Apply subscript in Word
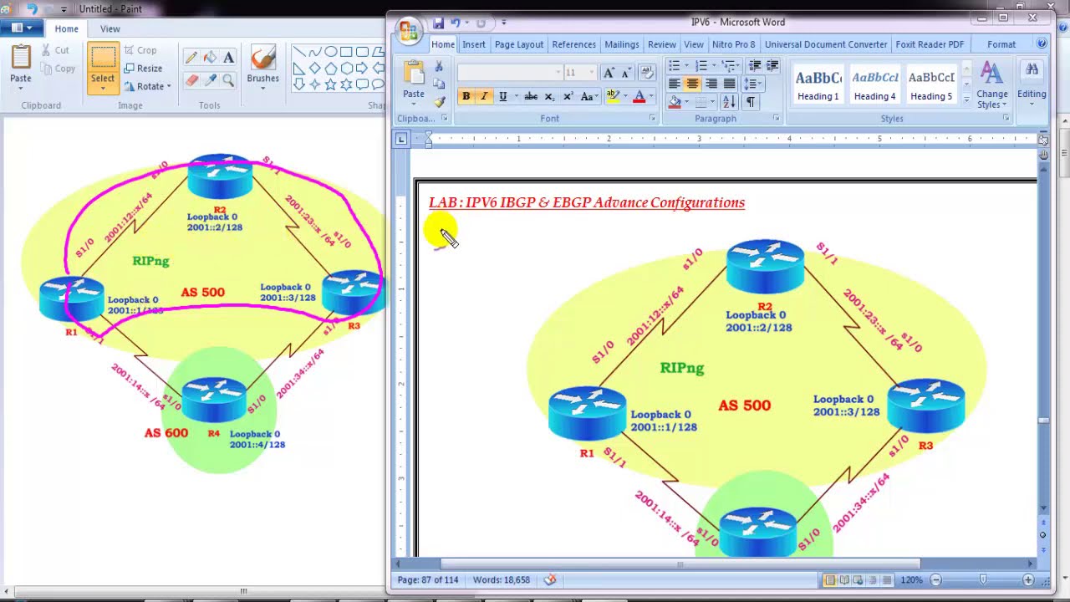This screenshot has height=602, width=1070. (549, 96)
